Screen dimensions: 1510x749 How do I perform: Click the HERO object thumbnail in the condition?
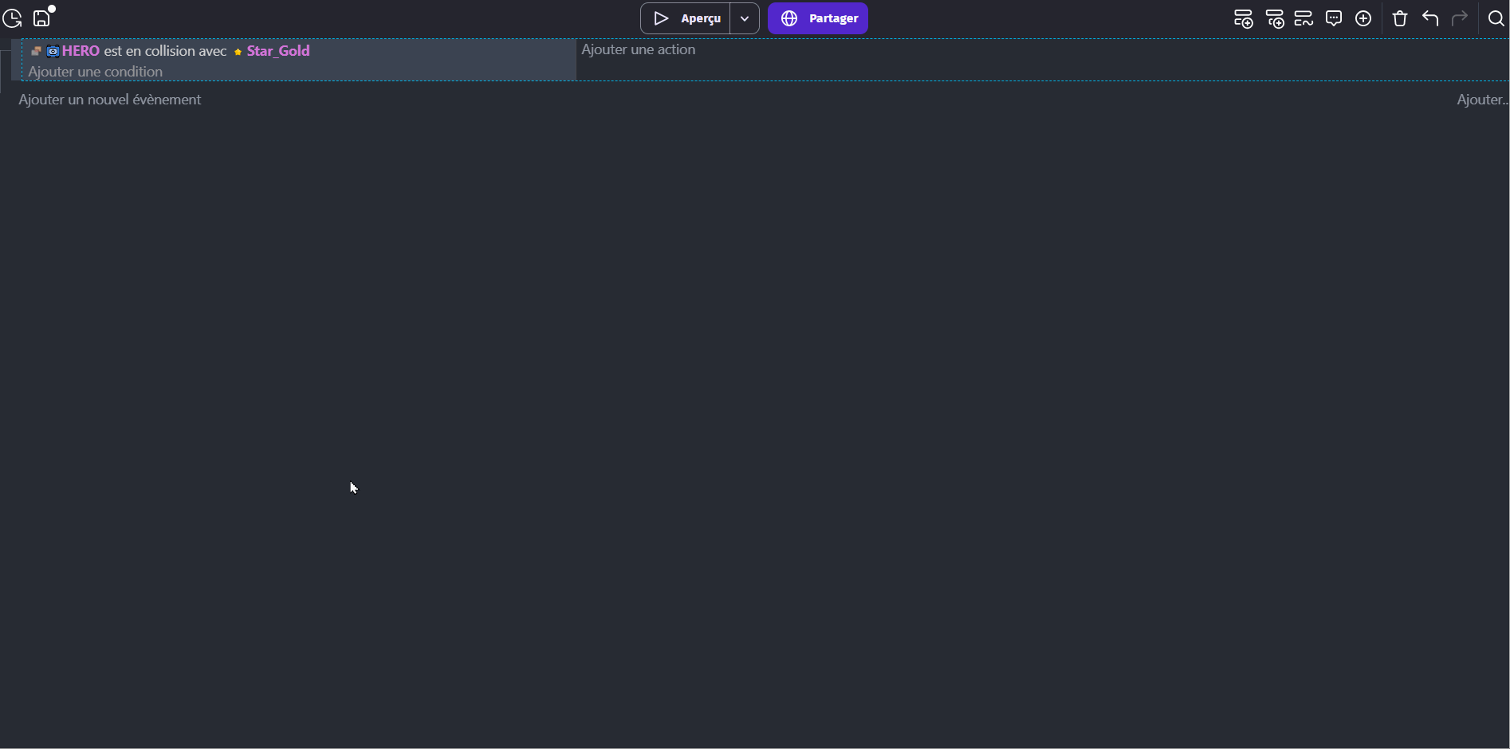pos(53,50)
